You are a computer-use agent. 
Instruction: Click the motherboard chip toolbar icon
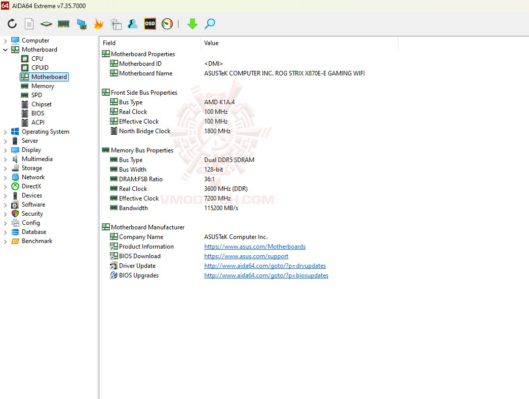(x=46, y=24)
